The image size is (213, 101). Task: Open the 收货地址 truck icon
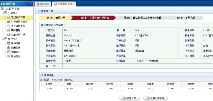[9, 56]
